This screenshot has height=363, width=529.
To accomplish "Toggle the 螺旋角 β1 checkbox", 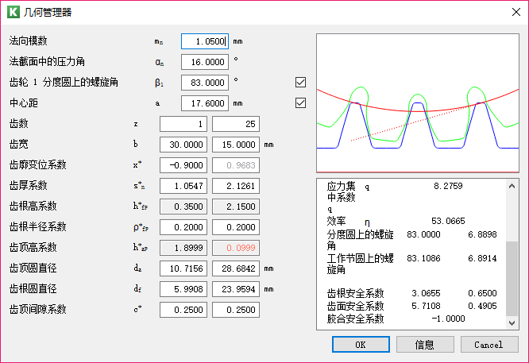I will (x=300, y=83).
